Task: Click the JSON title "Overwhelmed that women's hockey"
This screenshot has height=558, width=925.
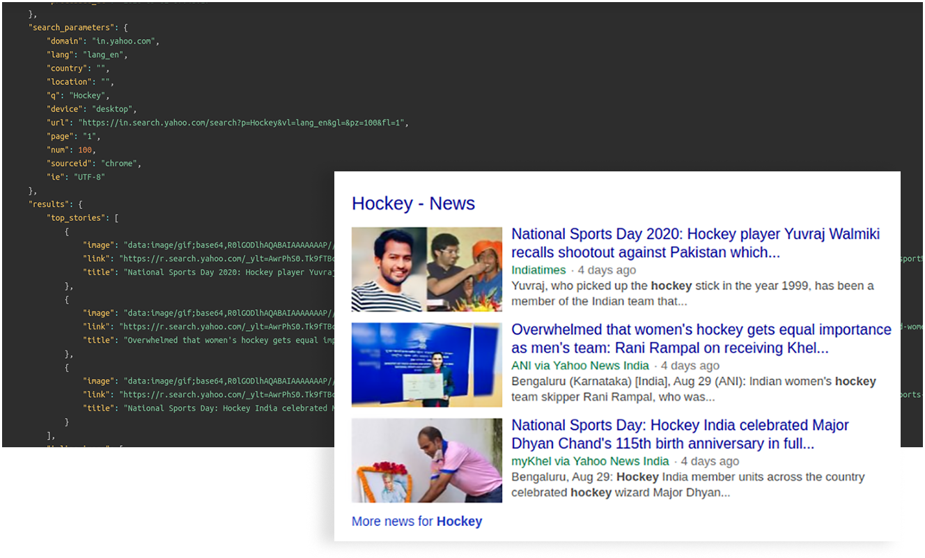Action: [x=229, y=340]
